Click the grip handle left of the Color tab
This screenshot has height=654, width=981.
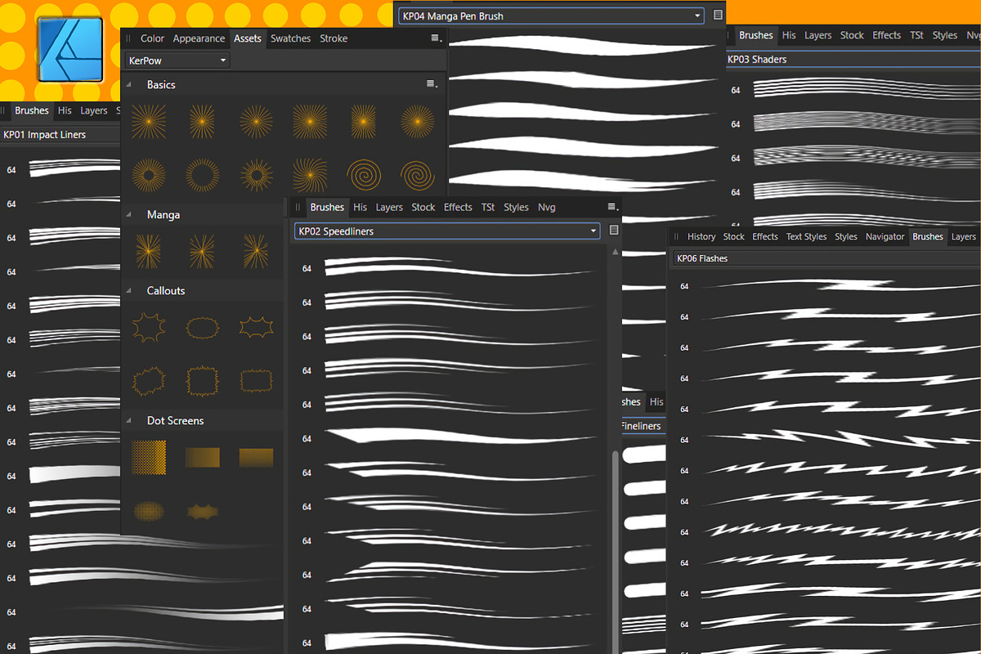[x=128, y=38]
